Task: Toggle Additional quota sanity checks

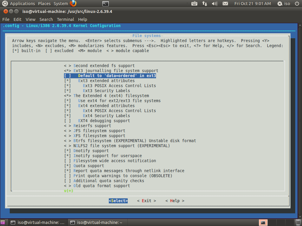Action: click(x=104, y=181)
